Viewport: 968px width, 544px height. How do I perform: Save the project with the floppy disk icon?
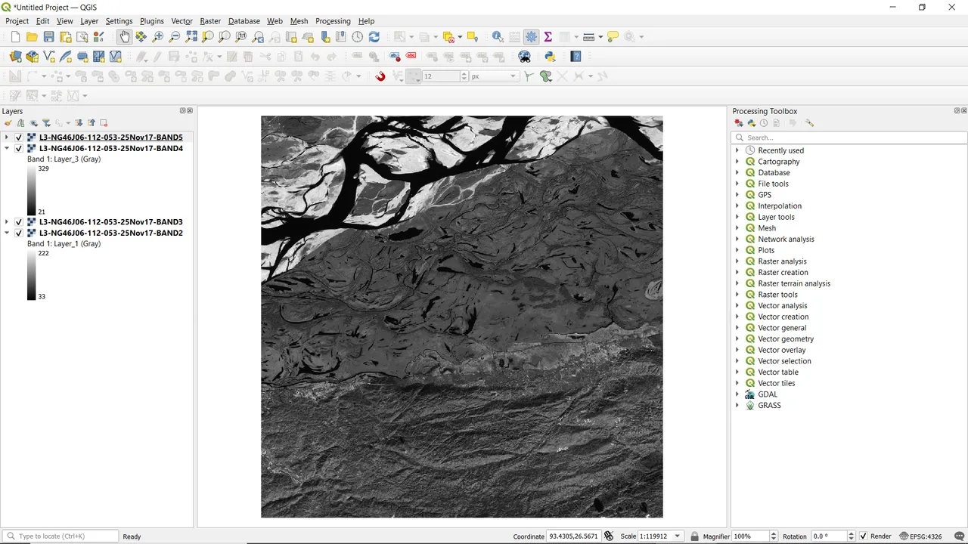point(48,36)
